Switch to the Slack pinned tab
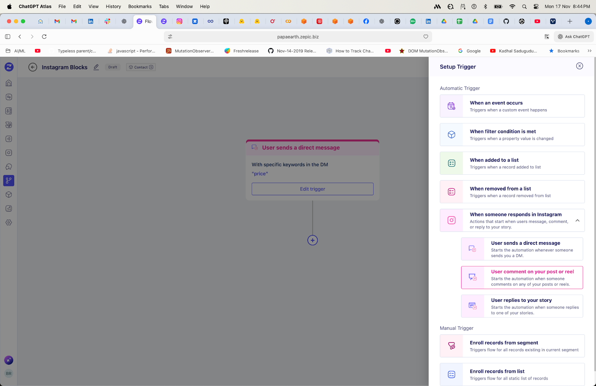 (107, 21)
